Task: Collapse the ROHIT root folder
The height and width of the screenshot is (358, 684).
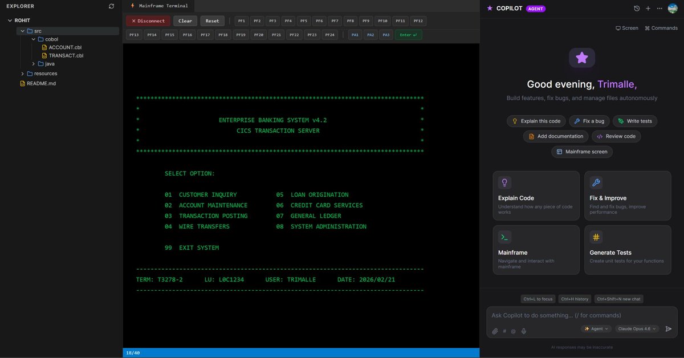Action: pyautogui.click(x=10, y=21)
